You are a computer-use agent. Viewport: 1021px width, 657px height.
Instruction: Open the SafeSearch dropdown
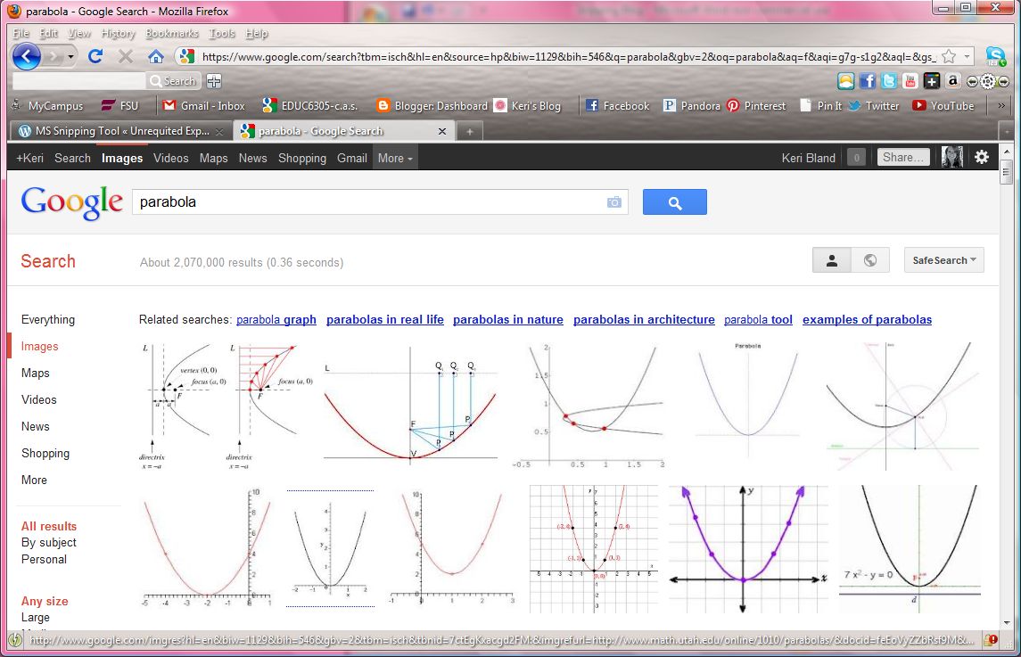tap(944, 260)
